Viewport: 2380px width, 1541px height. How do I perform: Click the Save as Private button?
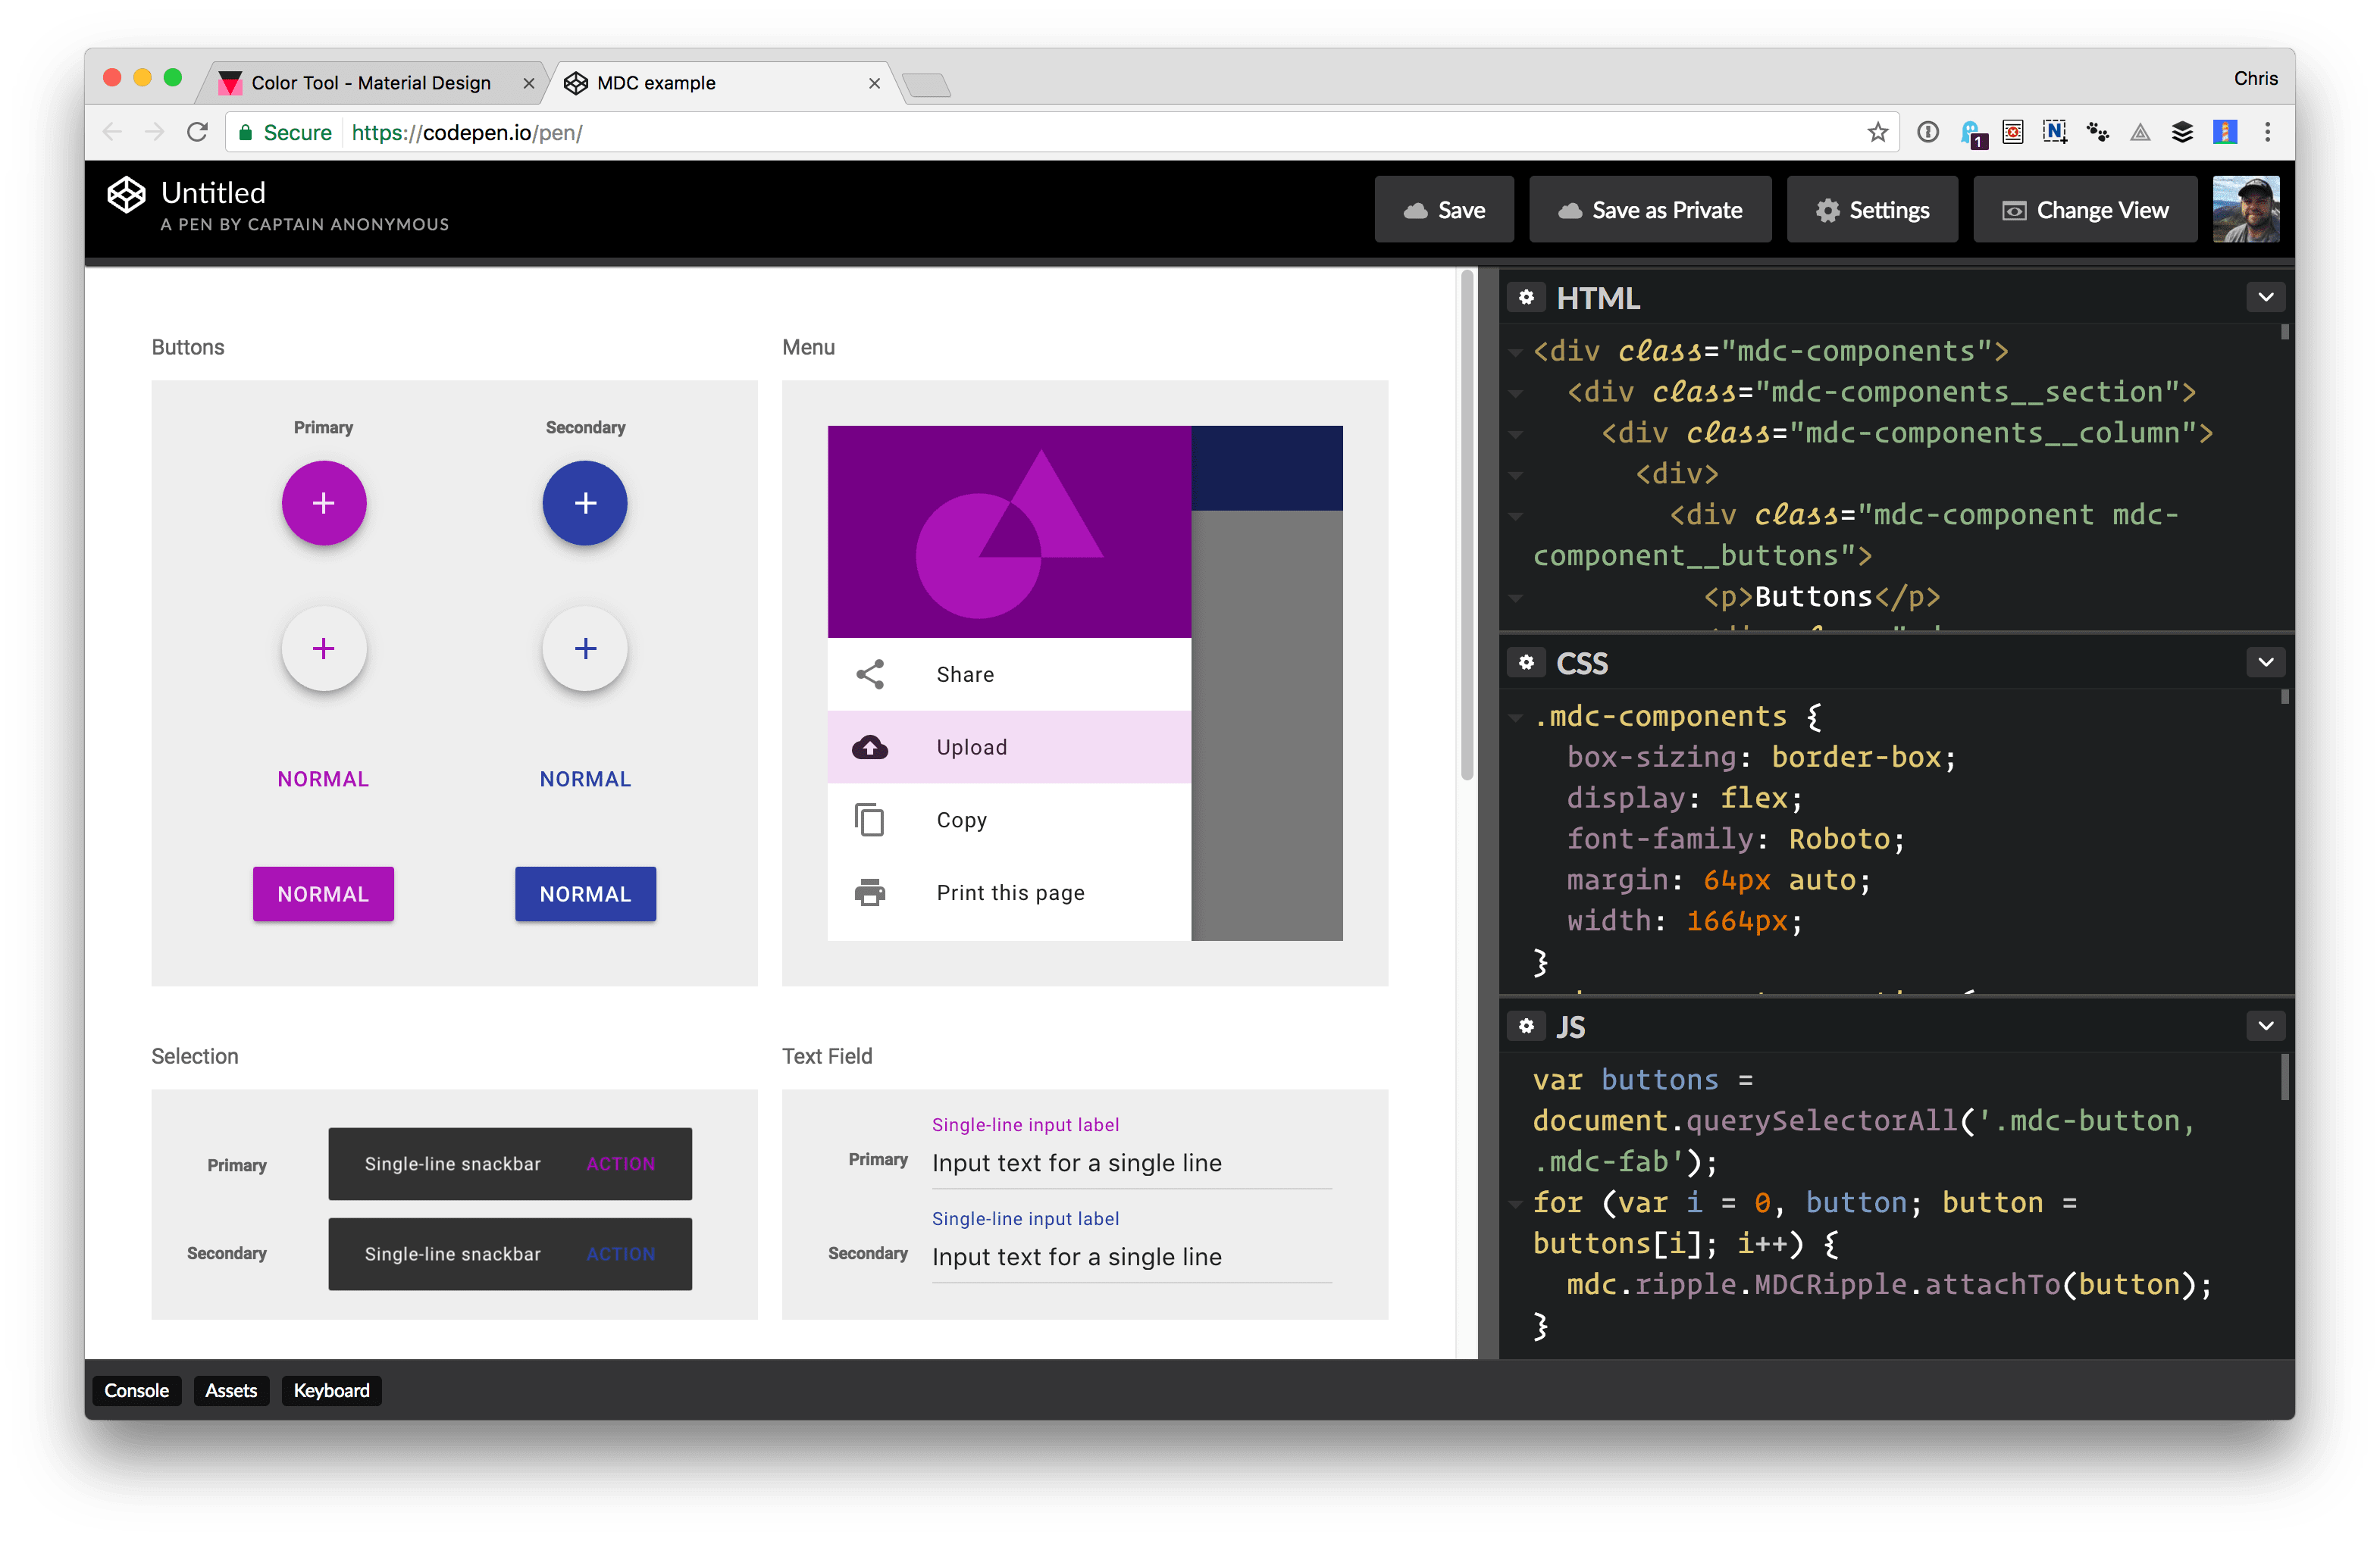1649,209
